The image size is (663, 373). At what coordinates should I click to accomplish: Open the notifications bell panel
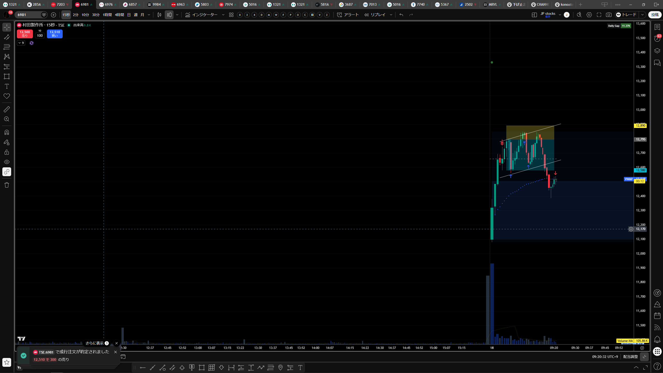[x=657, y=339]
